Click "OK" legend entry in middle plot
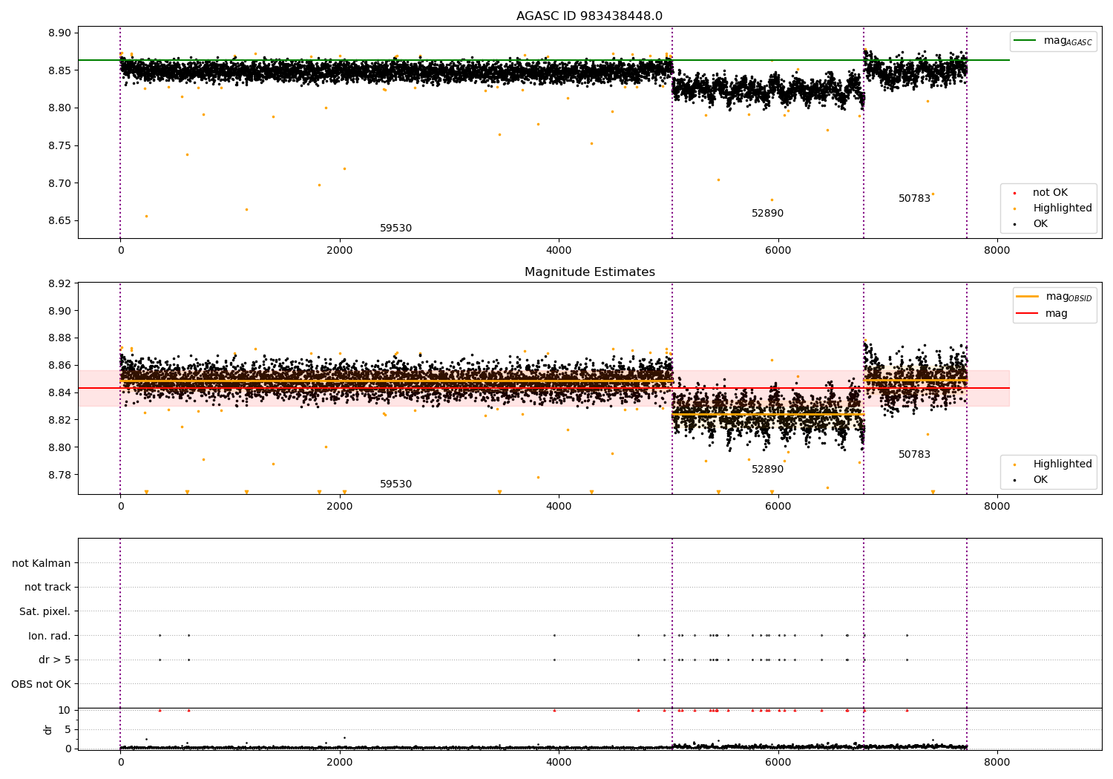 [x=1040, y=480]
